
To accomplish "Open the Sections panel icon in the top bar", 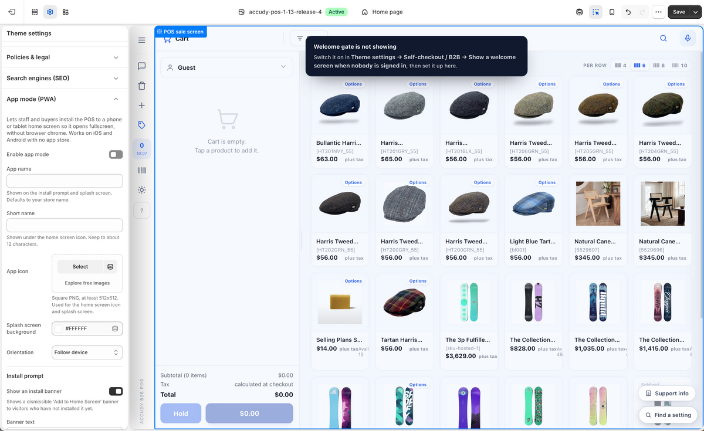I will pos(35,12).
